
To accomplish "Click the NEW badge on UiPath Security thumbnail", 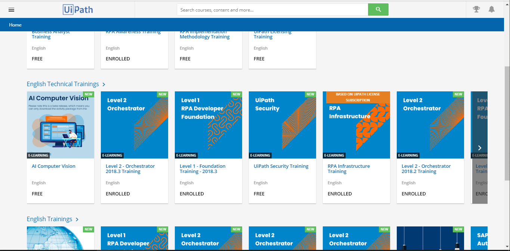I will click(310, 94).
